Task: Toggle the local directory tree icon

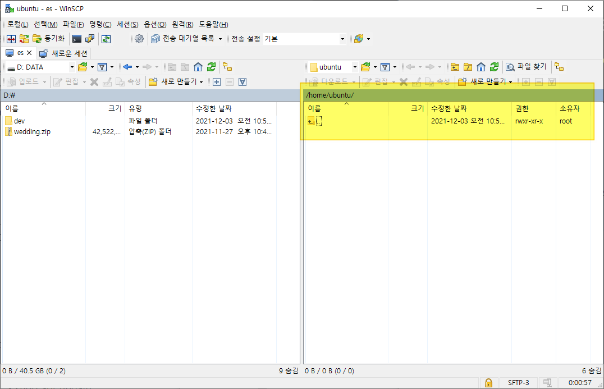Action: click(x=227, y=67)
